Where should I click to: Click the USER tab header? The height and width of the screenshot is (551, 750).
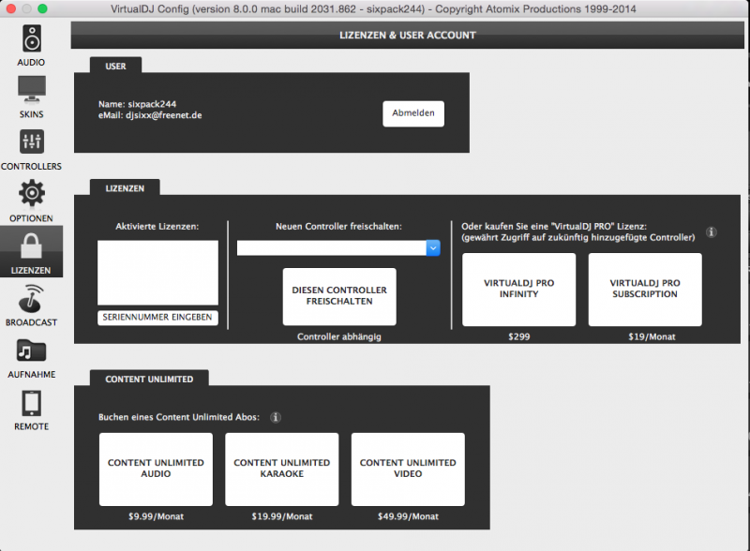(115, 66)
